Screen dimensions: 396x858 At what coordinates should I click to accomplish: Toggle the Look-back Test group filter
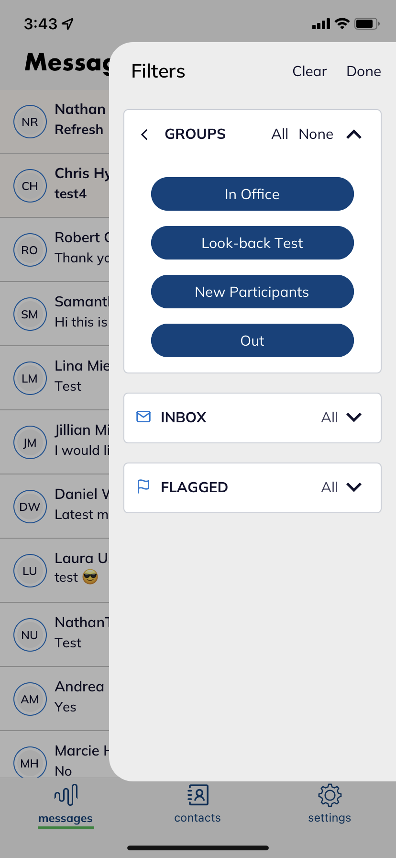point(252,243)
